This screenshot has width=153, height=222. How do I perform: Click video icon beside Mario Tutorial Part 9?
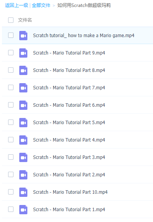[23, 53]
